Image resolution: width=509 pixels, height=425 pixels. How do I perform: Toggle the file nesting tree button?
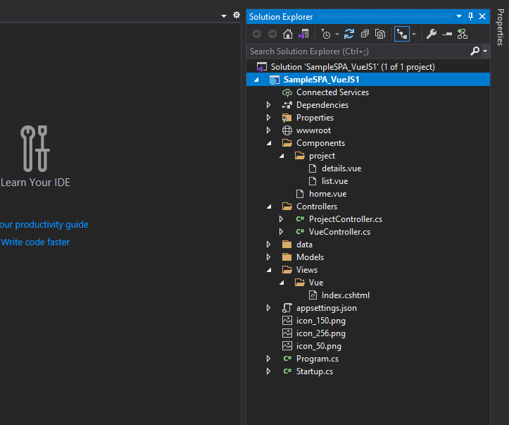coord(402,34)
